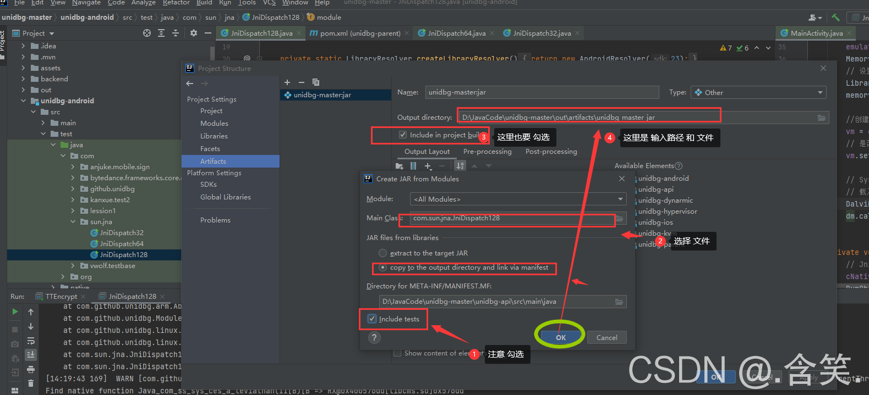Click the add copy-of plus icon in Output Layout

point(428,166)
